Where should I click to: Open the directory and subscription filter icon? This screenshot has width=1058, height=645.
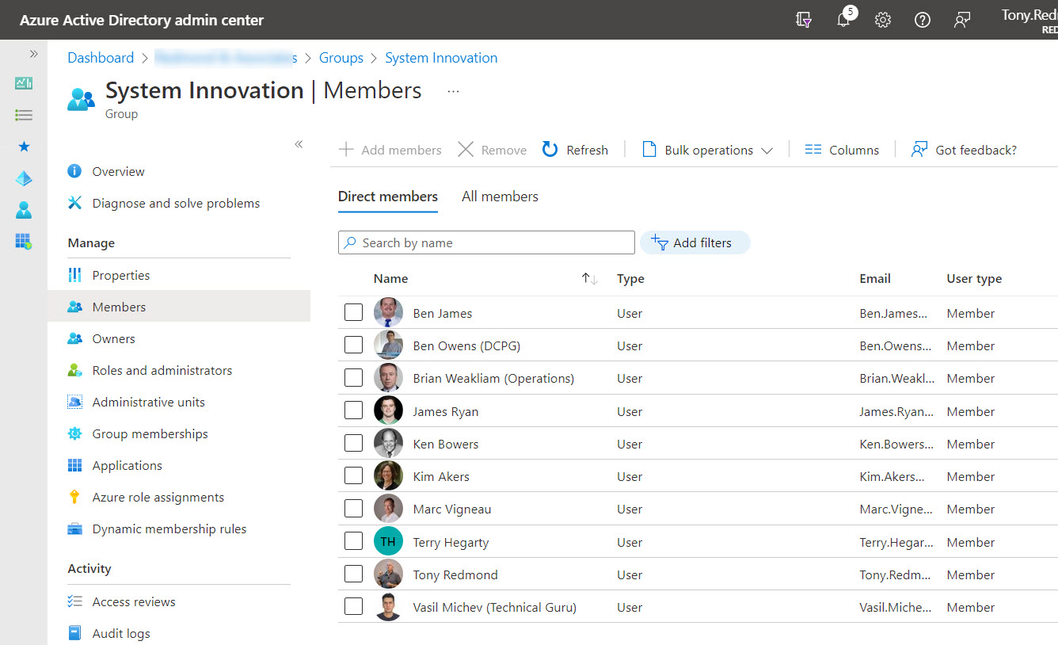coord(804,20)
